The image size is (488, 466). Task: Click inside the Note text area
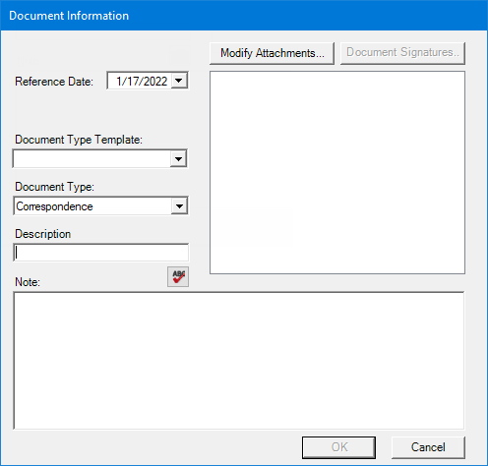point(239,361)
